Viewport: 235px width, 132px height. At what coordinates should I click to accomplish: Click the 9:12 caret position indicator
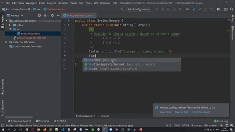point(169,125)
